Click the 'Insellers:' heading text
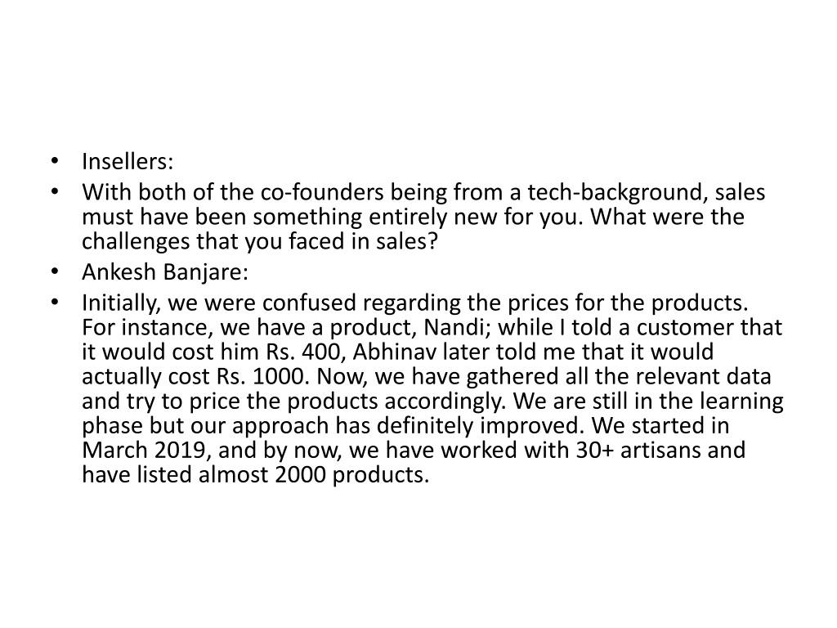 pos(128,161)
